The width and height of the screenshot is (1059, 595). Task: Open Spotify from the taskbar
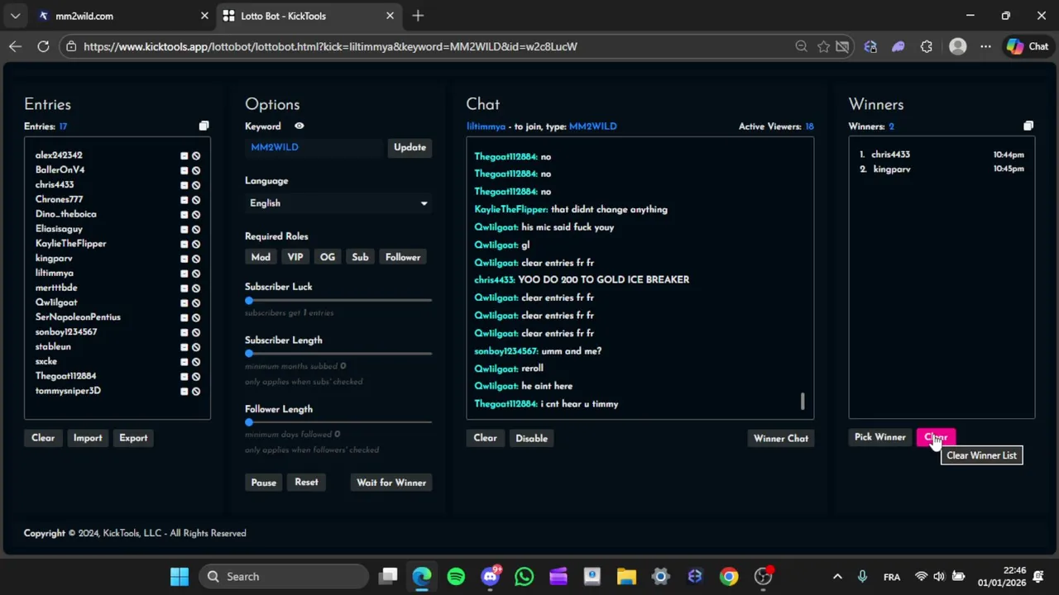[456, 577]
